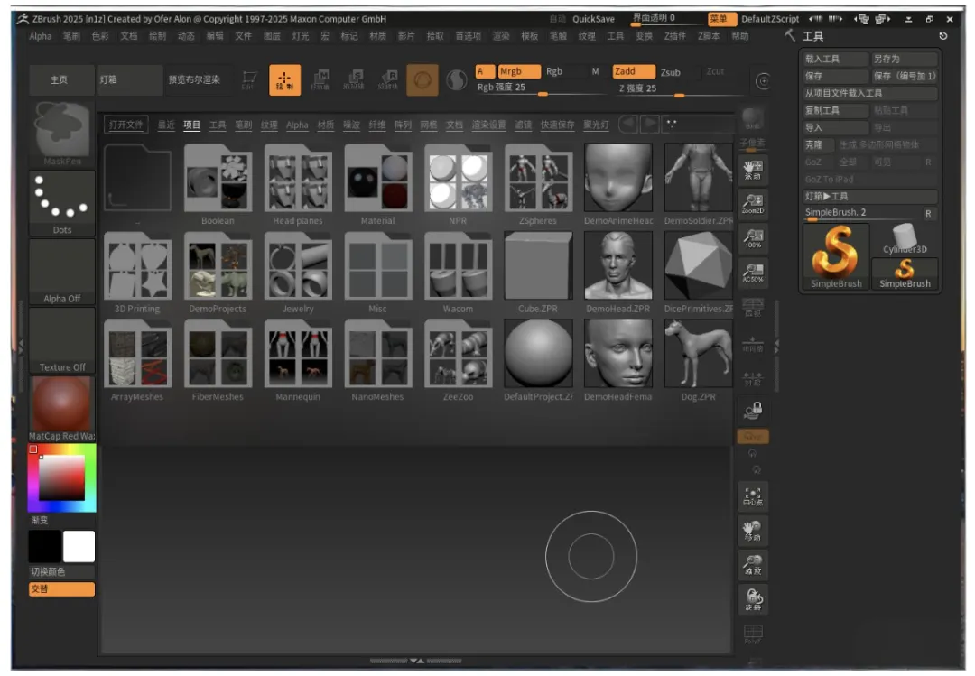Open the MatCap Red Wax material selector

[x=61, y=409]
